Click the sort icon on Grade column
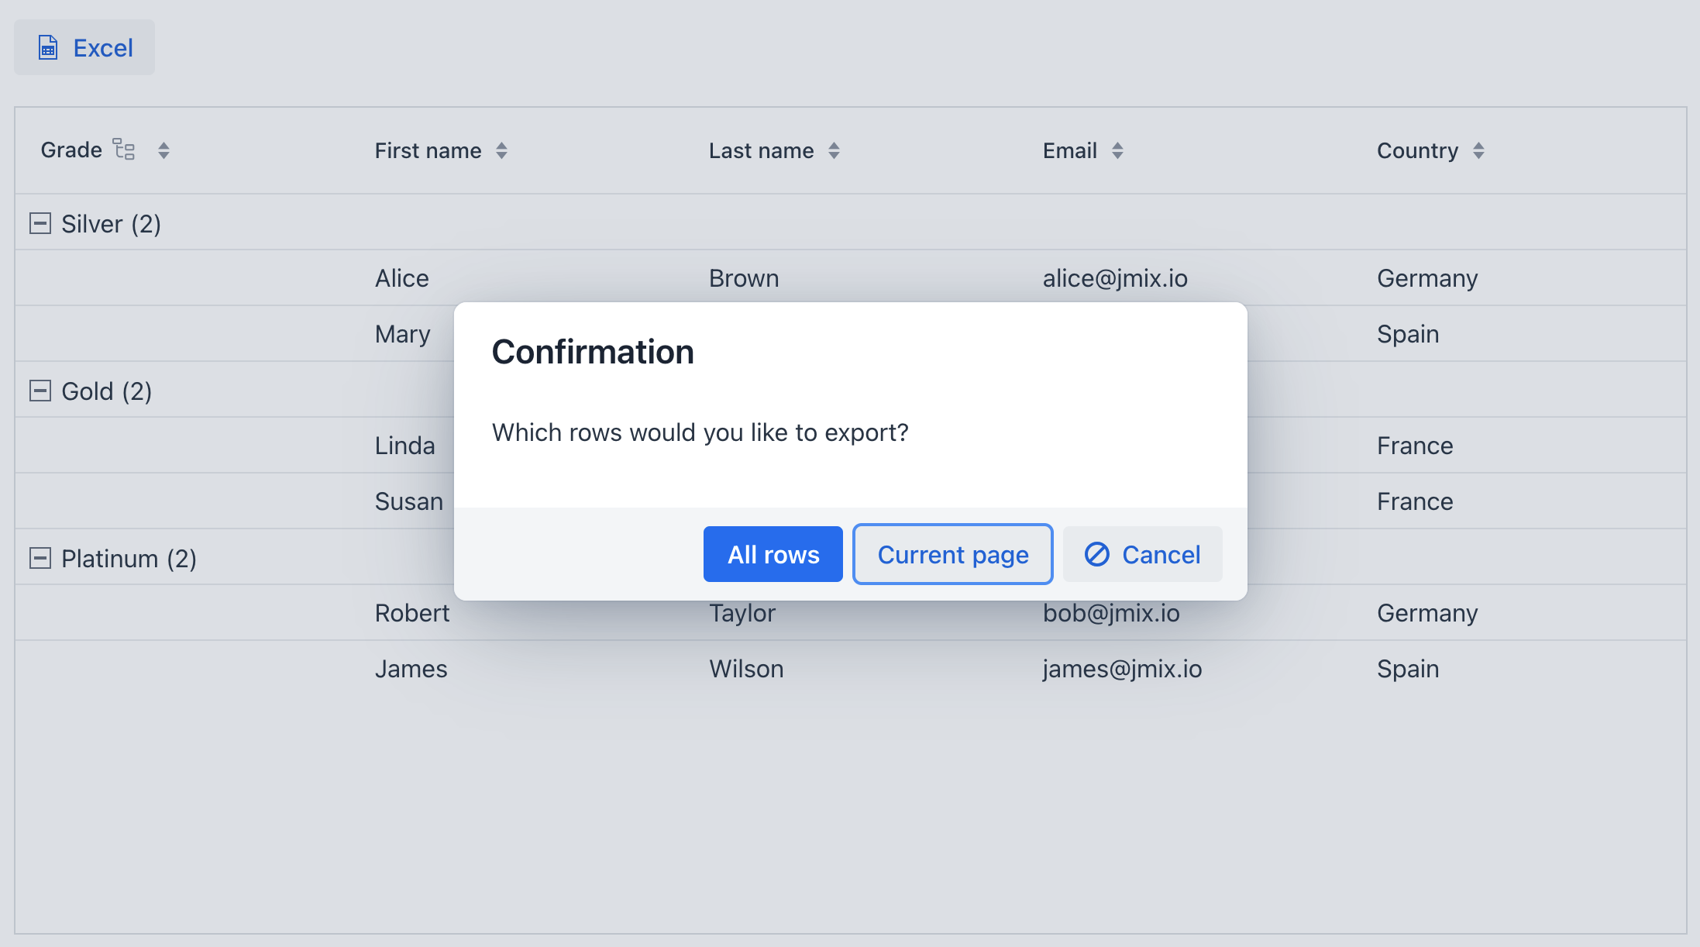 (163, 150)
